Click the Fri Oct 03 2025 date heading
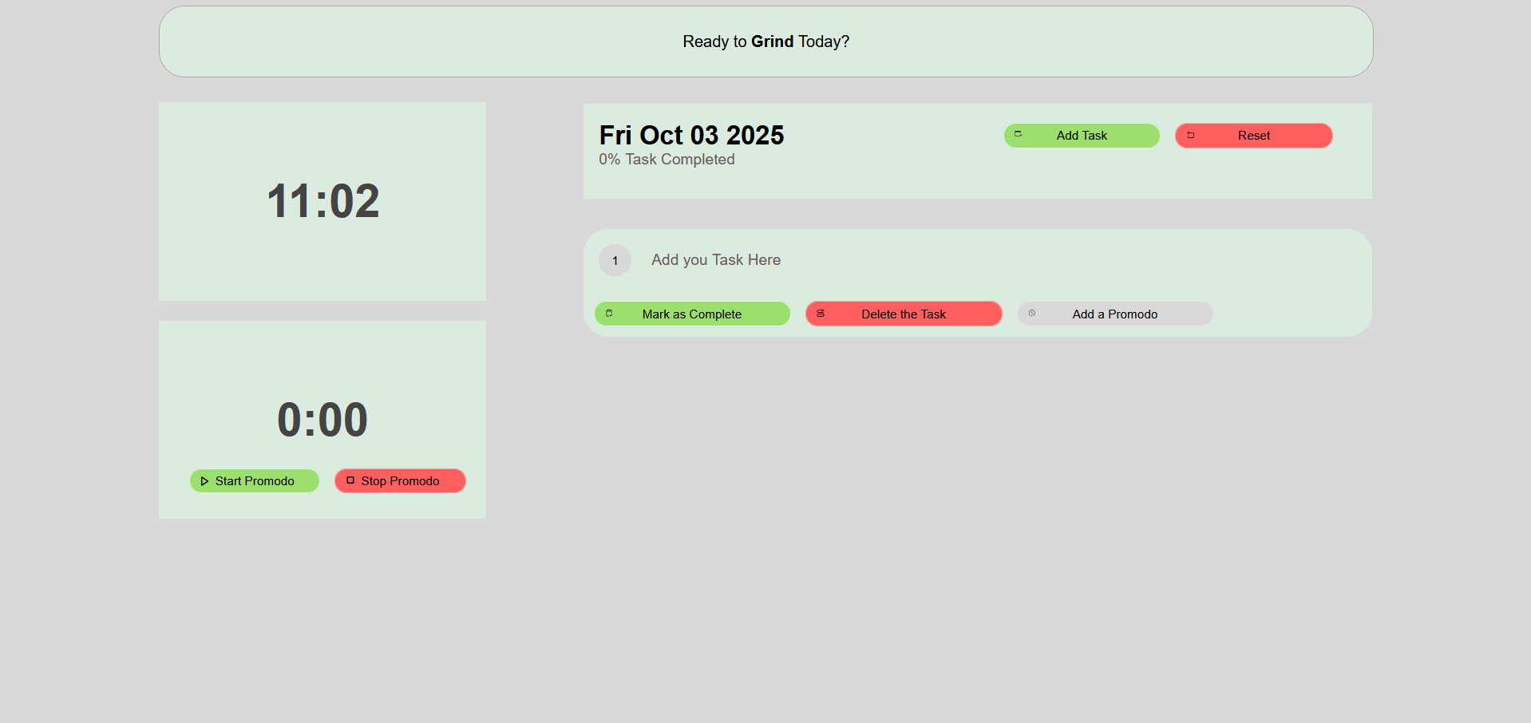Screen dimensions: 1531x723 point(691,136)
